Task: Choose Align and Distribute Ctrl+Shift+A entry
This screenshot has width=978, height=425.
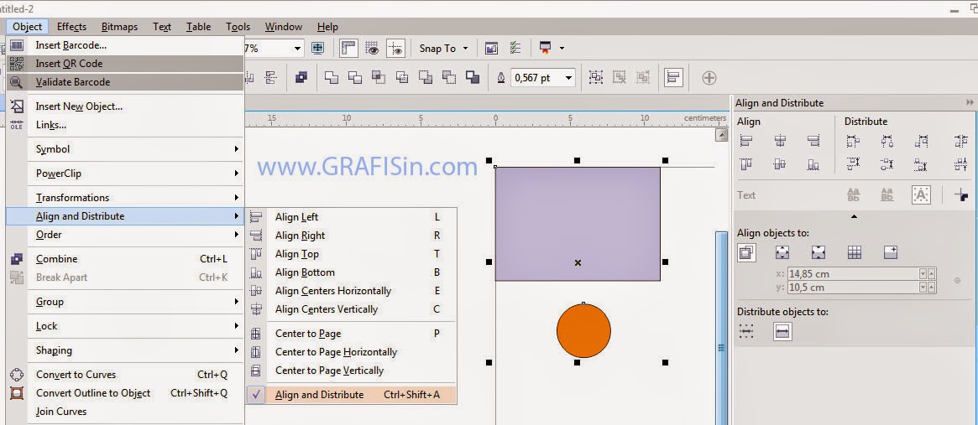Action: click(352, 395)
